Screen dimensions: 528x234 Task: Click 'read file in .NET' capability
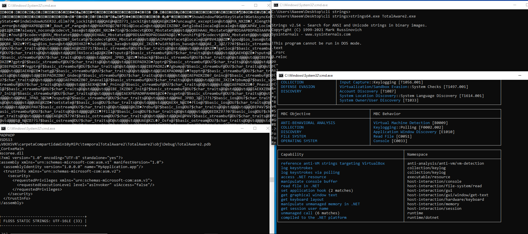pos(300,186)
